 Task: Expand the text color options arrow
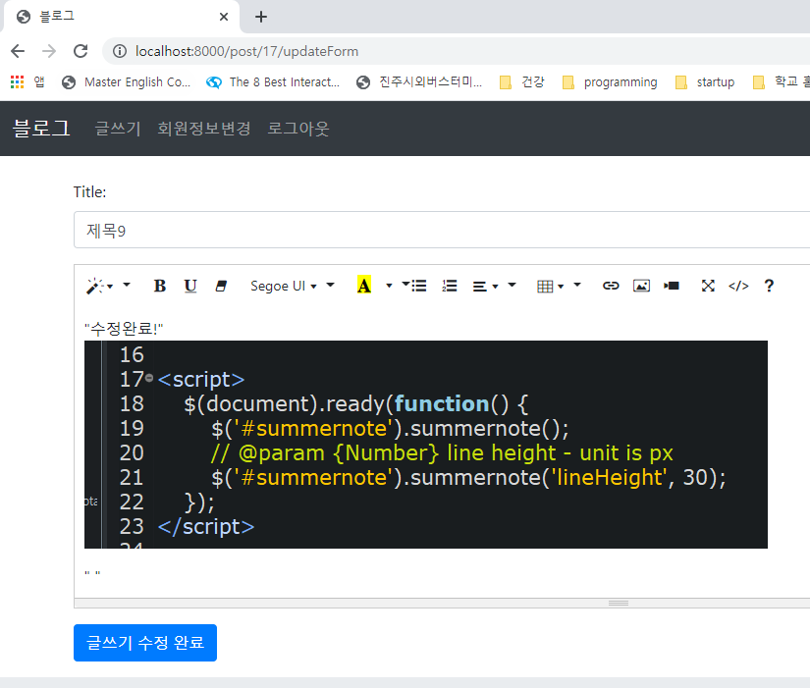389,286
